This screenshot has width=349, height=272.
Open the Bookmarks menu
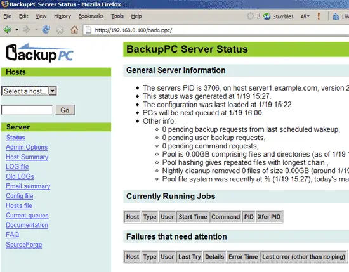[x=91, y=16]
